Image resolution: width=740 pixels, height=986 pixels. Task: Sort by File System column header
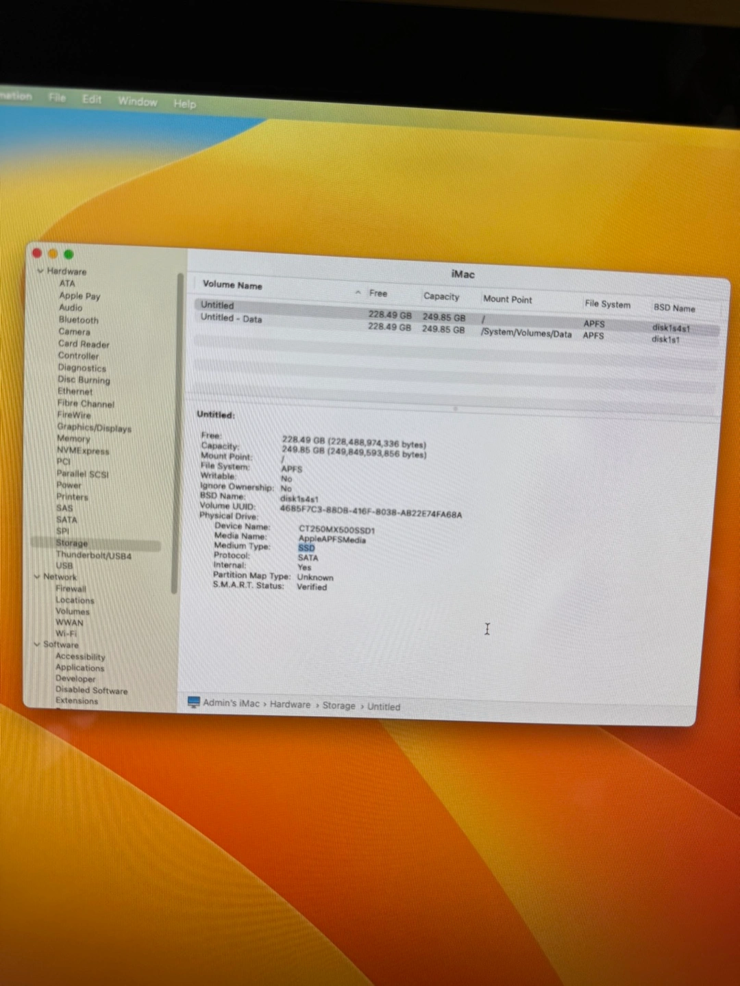tap(608, 304)
